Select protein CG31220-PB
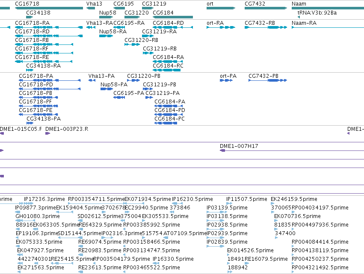The height and width of the screenshot is (274, 364). pyautogui.click(x=144, y=76)
